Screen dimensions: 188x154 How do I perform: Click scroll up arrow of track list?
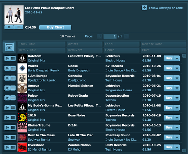(x=184, y=56)
